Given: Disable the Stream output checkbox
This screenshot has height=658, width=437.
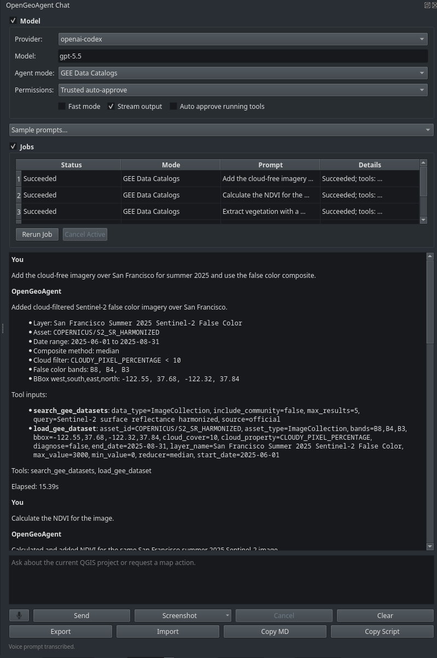Looking at the screenshot, I should (111, 106).
